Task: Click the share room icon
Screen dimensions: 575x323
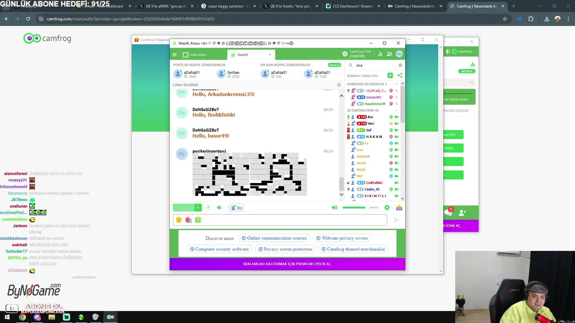Action: coord(400,75)
